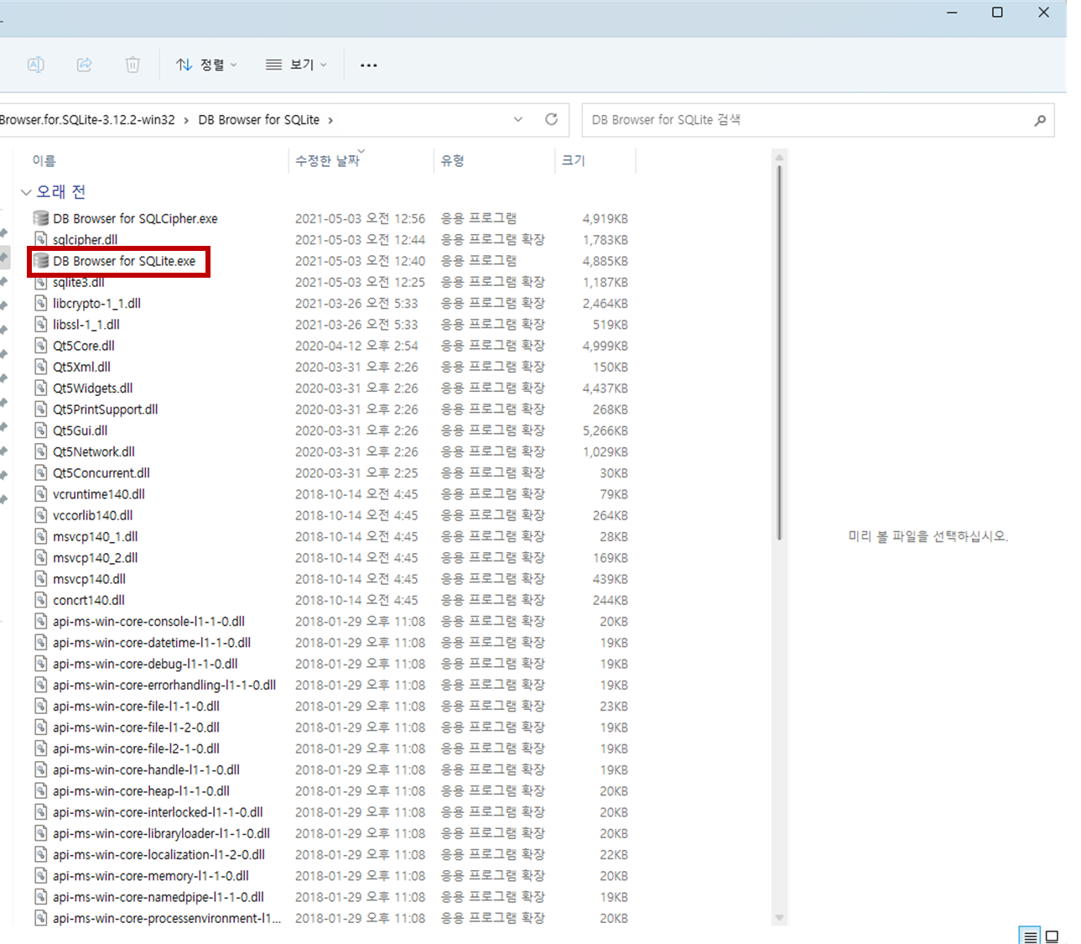Select Qt5Xml.dll file icon

[40, 367]
